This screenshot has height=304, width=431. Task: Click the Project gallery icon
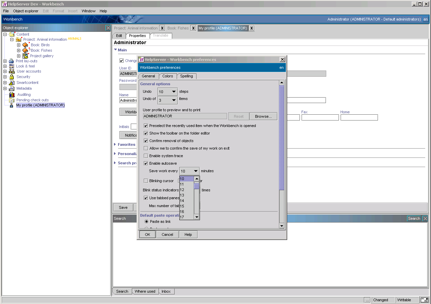(x=26, y=56)
